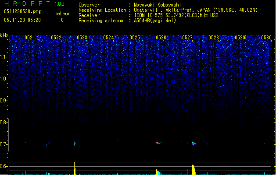Click the meteor echo below the 0523 marker
The image size is (276, 175).
[75, 143]
